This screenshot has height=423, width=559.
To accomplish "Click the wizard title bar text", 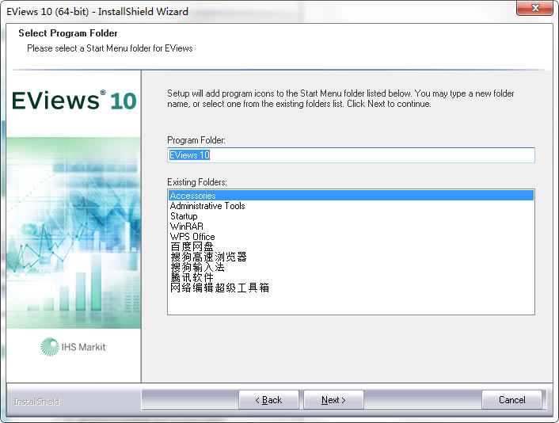I will tap(97, 12).
